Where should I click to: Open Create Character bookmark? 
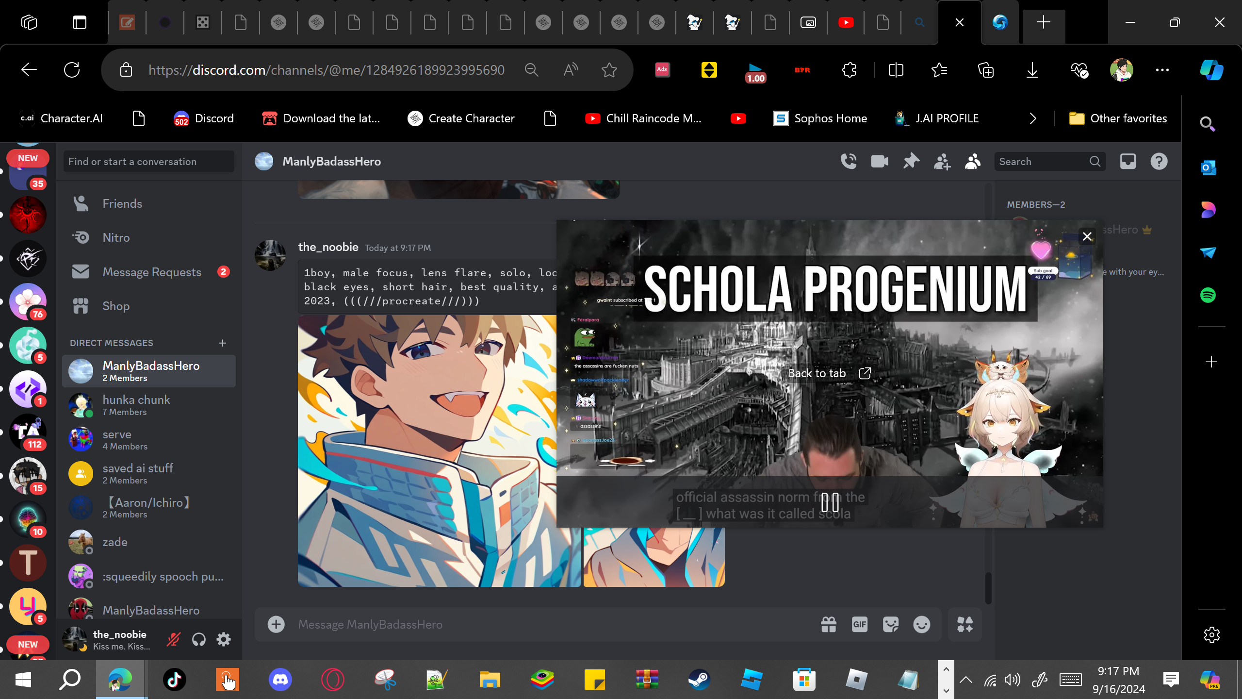(x=461, y=118)
